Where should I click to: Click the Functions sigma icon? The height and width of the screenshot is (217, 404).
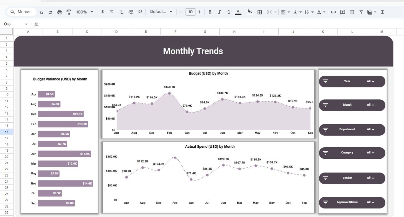click(x=382, y=12)
